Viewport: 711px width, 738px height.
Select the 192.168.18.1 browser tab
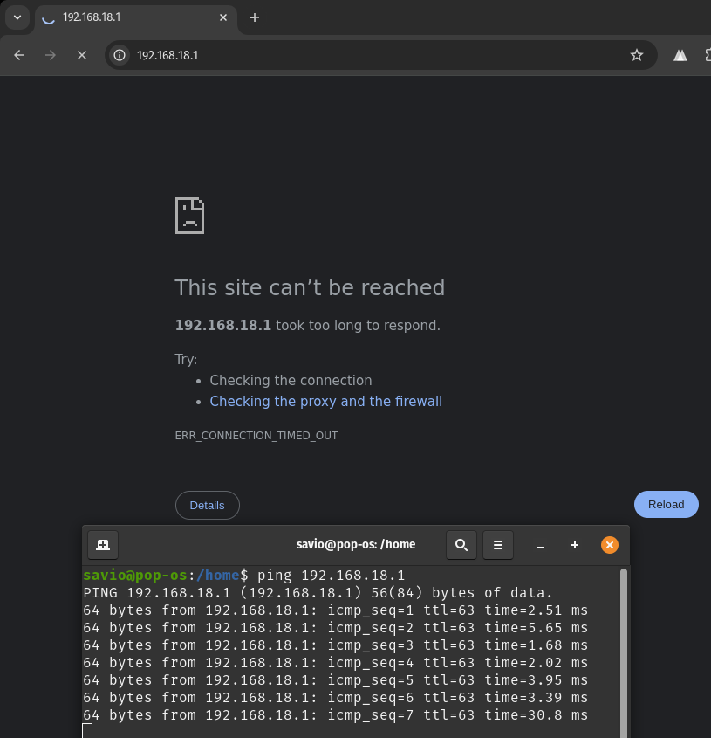click(x=136, y=19)
